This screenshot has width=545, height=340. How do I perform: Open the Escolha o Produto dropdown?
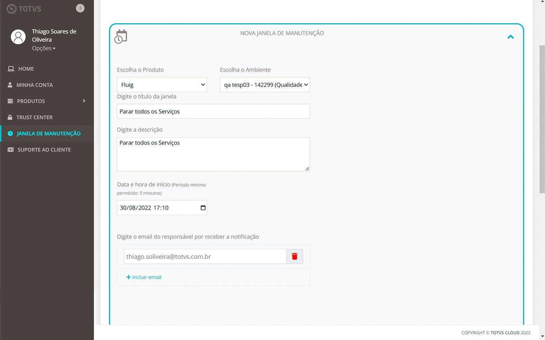coord(162,85)
